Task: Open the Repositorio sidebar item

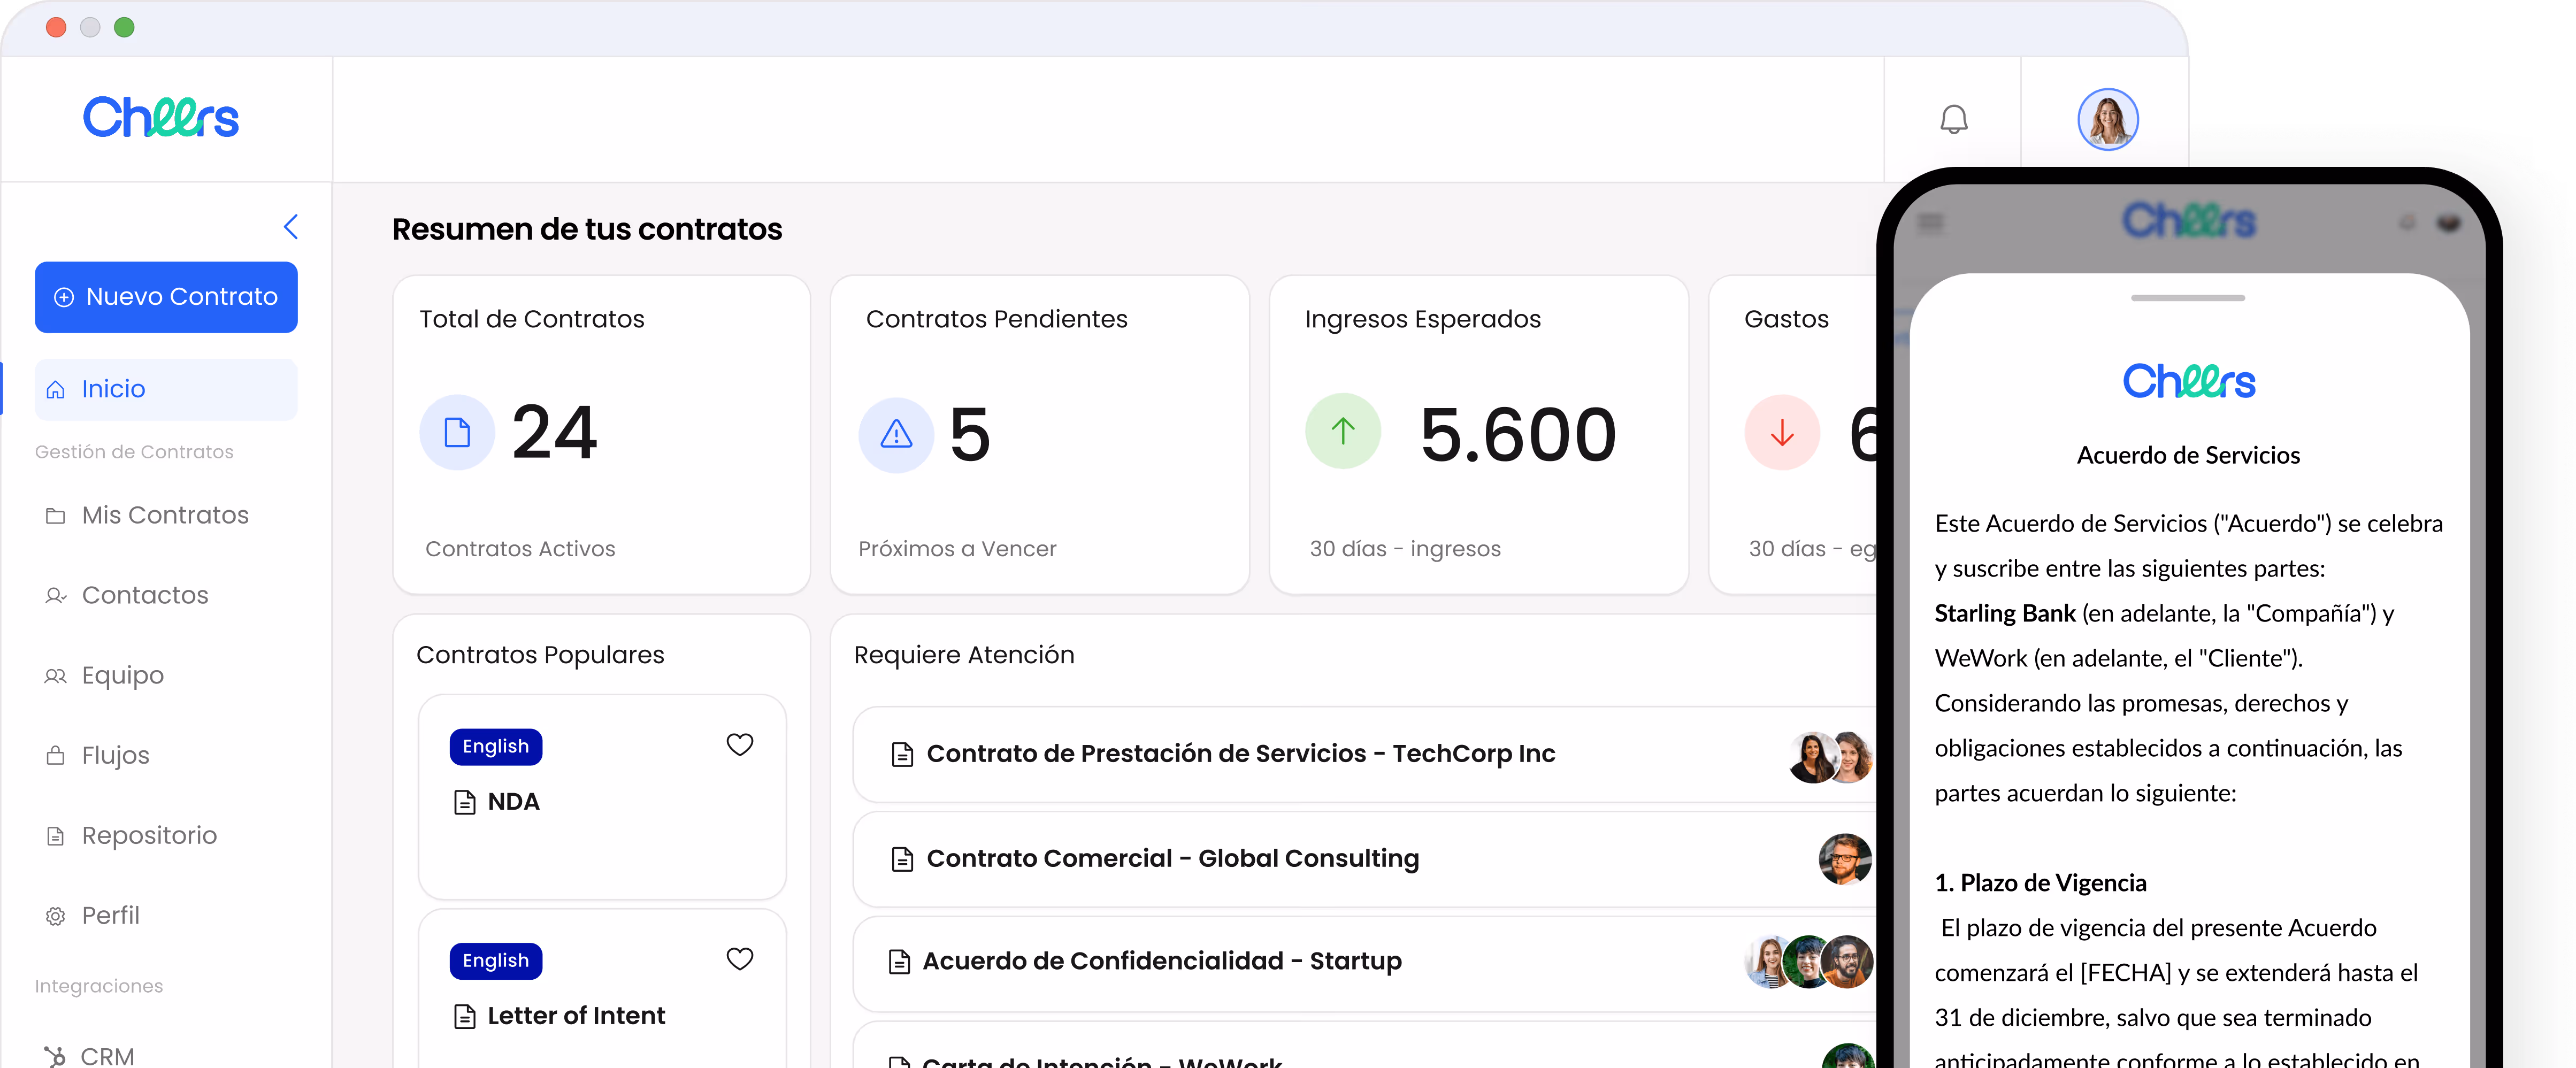Action: coord(149,835)
